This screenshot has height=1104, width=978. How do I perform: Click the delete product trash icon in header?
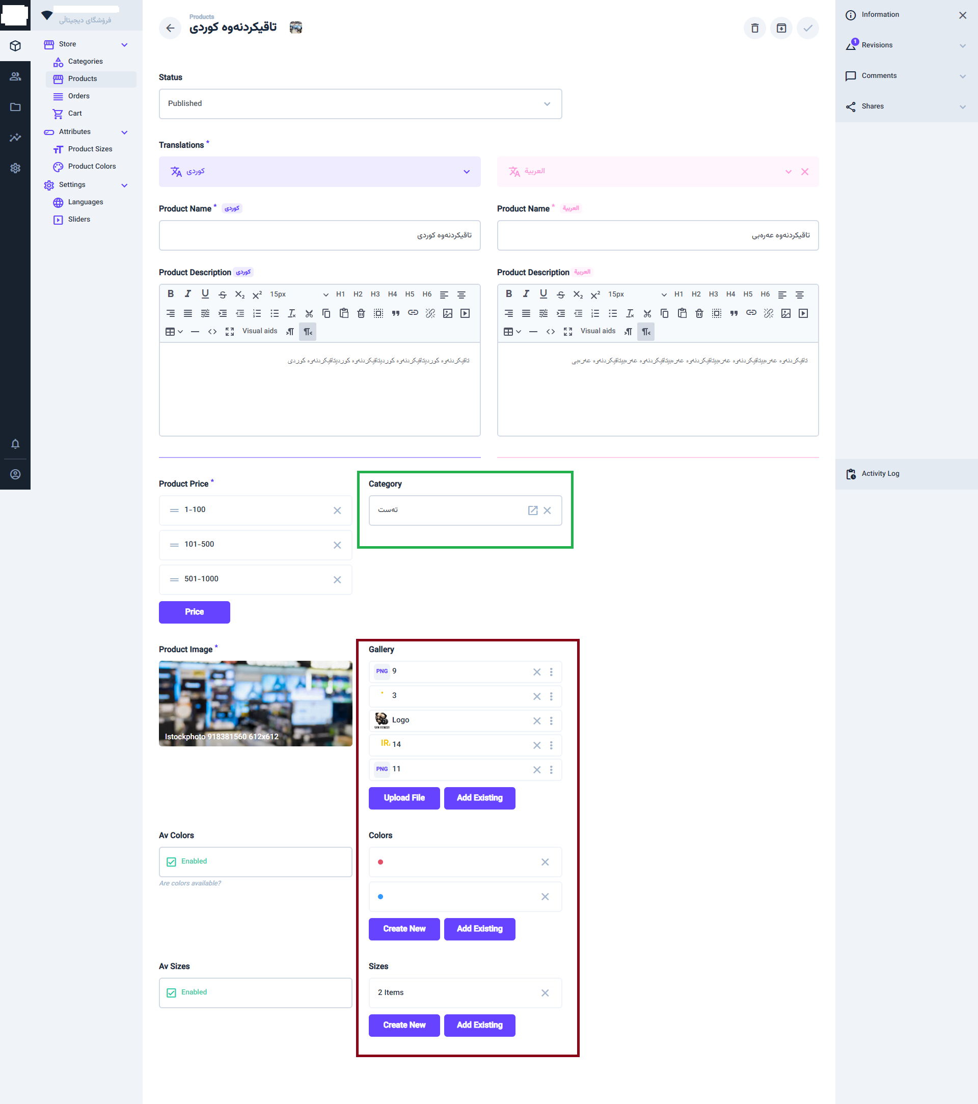[x=754, y=28]
